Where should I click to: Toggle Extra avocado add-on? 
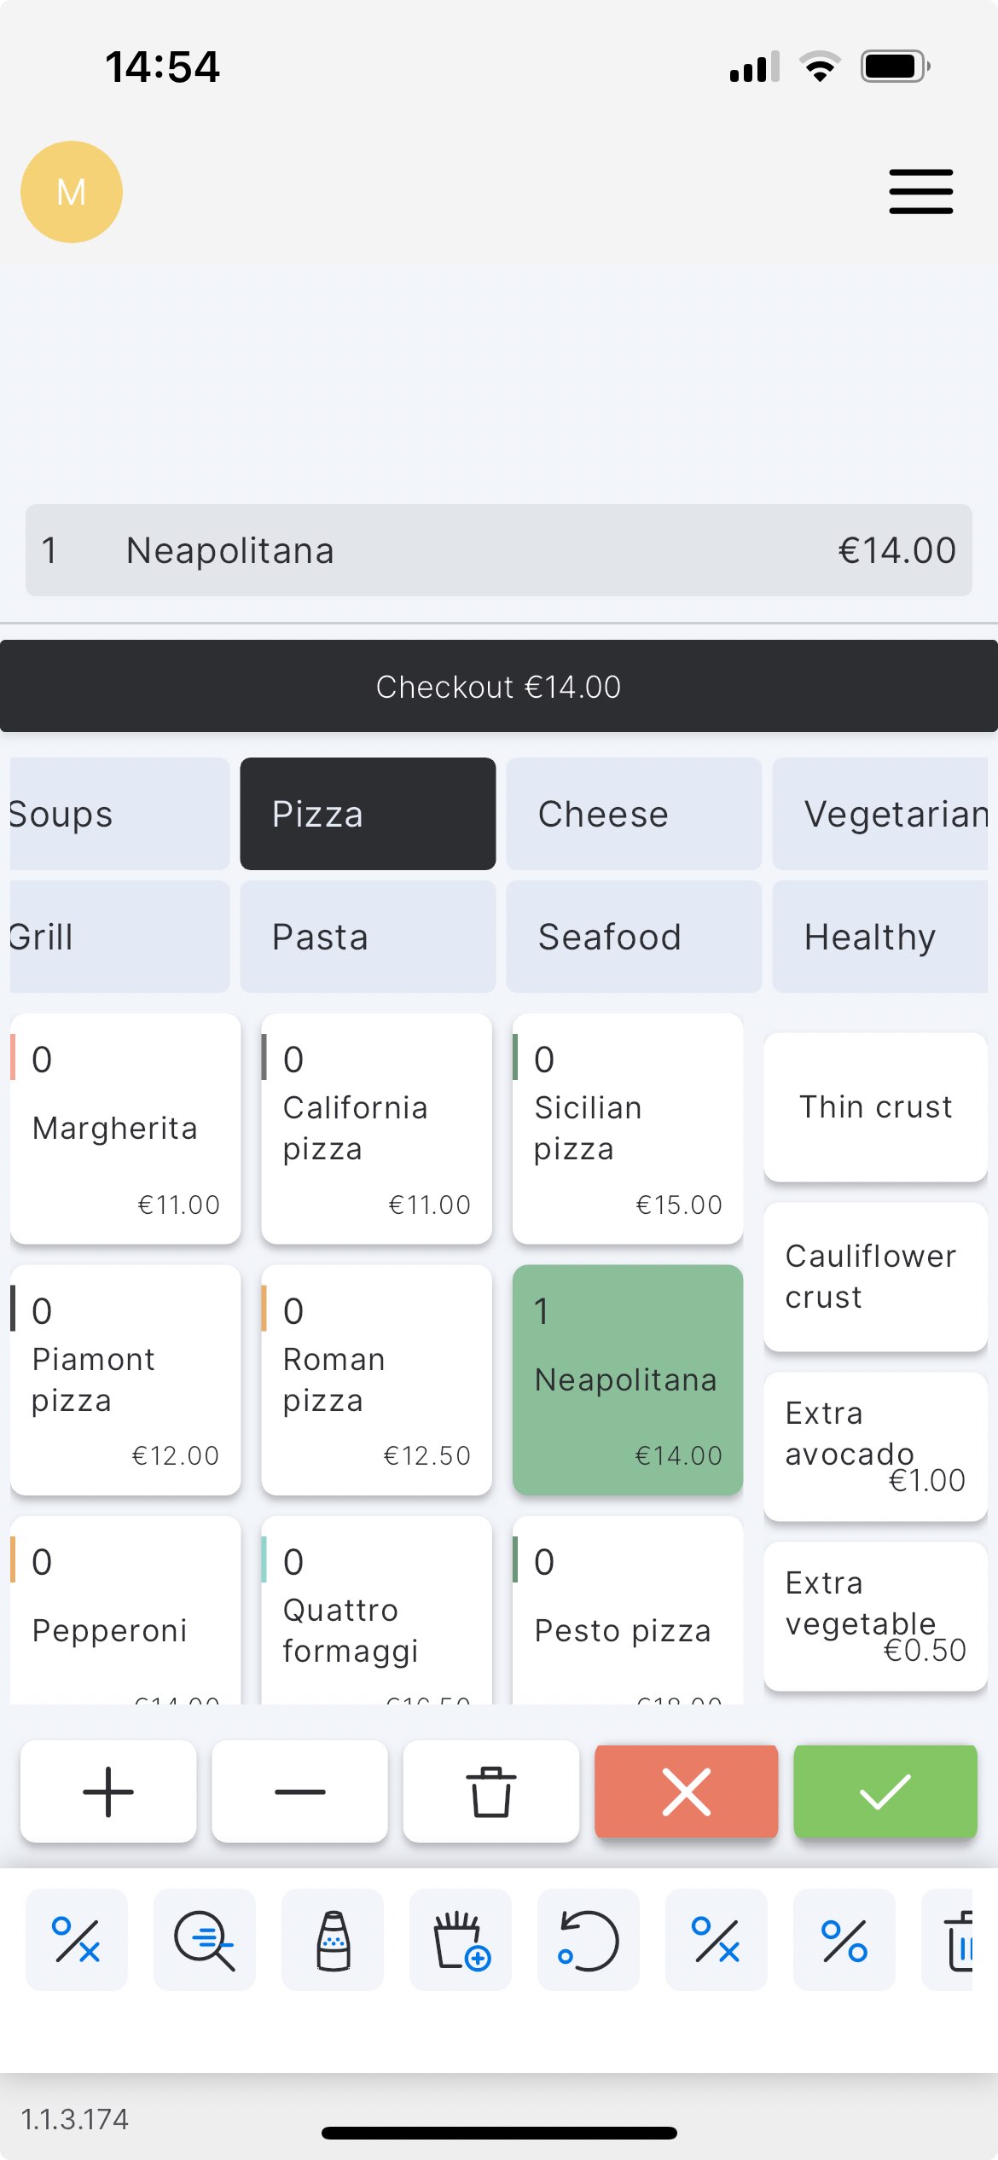coord(875,1446)
